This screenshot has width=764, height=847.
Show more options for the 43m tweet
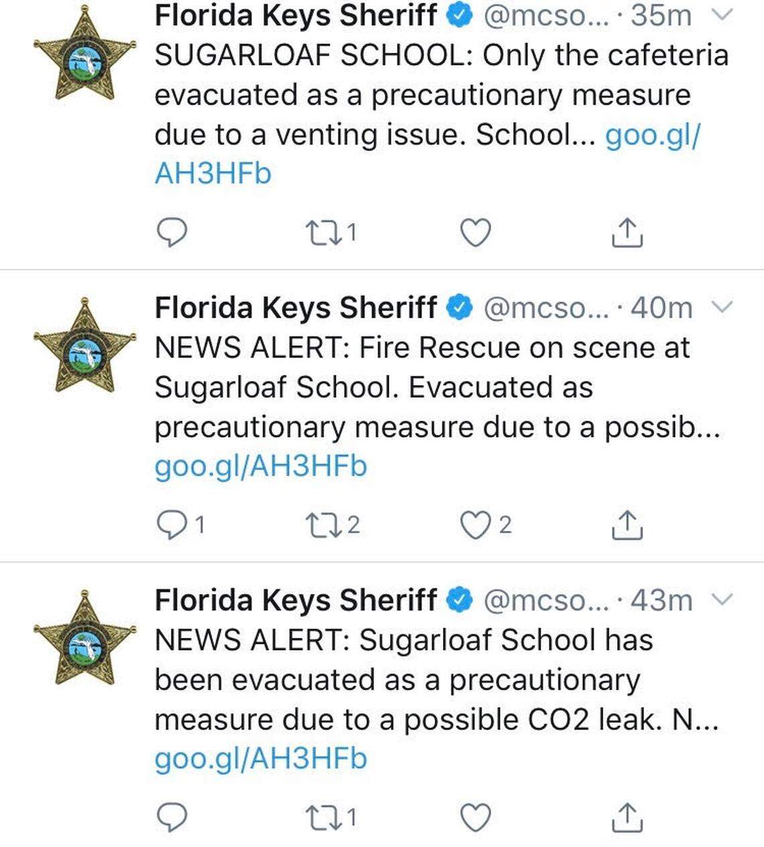(x=723, y=599)
